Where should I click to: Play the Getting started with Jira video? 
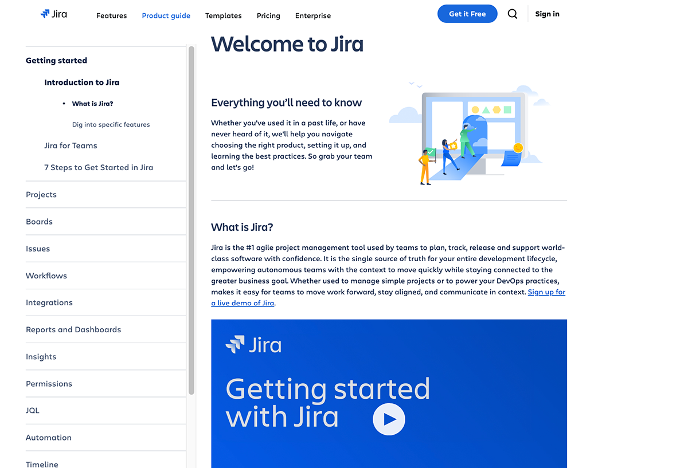coord(389,419)
